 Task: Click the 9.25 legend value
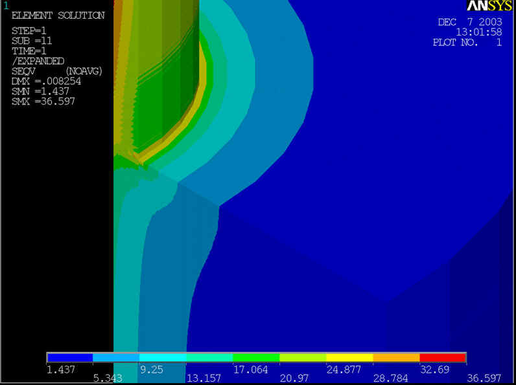pyautogui.click(x=152, y=370)
